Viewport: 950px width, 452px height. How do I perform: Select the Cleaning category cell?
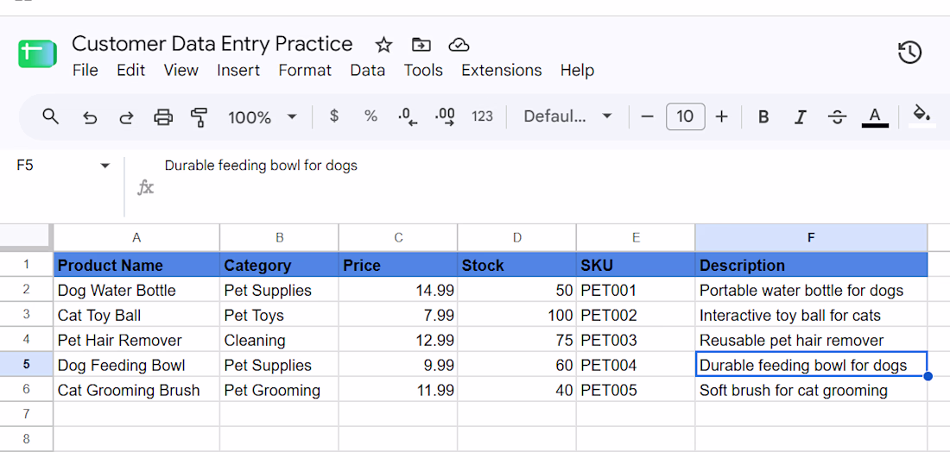[x=279, y=340]
